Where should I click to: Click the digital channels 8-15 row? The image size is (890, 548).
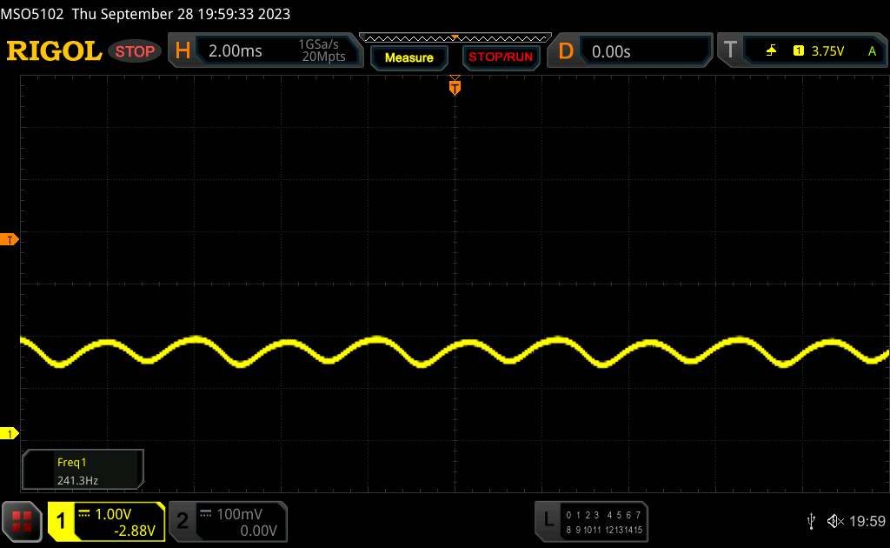pos(604,530)
